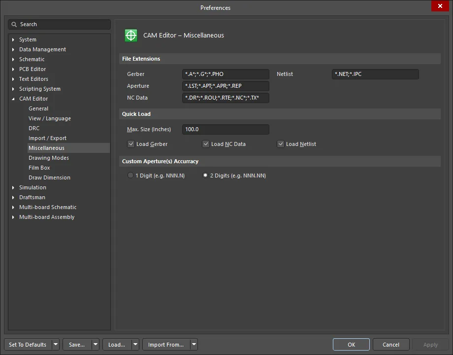Edit the Max. Size (Inches) field
This screenshot has height=355, width=453.
(x=226, y=129)
